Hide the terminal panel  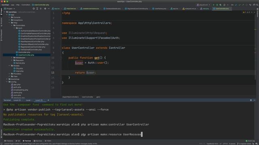[x=255, y=100]
